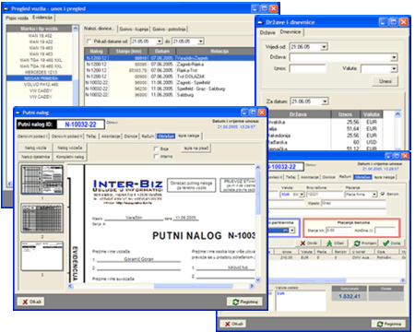Click the red X delete icon in the receipts row

tap(302, 243)
